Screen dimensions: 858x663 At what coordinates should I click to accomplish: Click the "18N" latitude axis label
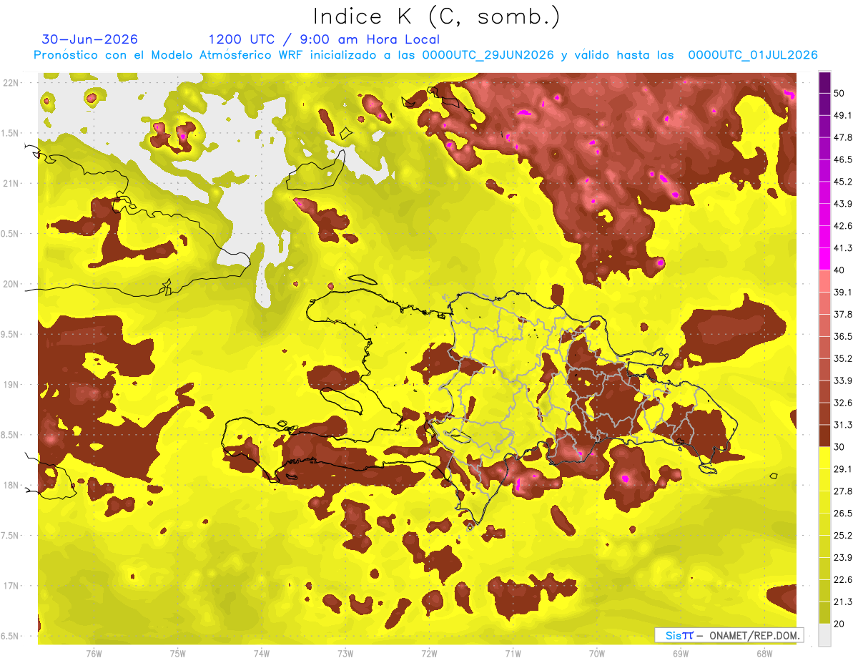pyautogui.click(x=12, y=486)
